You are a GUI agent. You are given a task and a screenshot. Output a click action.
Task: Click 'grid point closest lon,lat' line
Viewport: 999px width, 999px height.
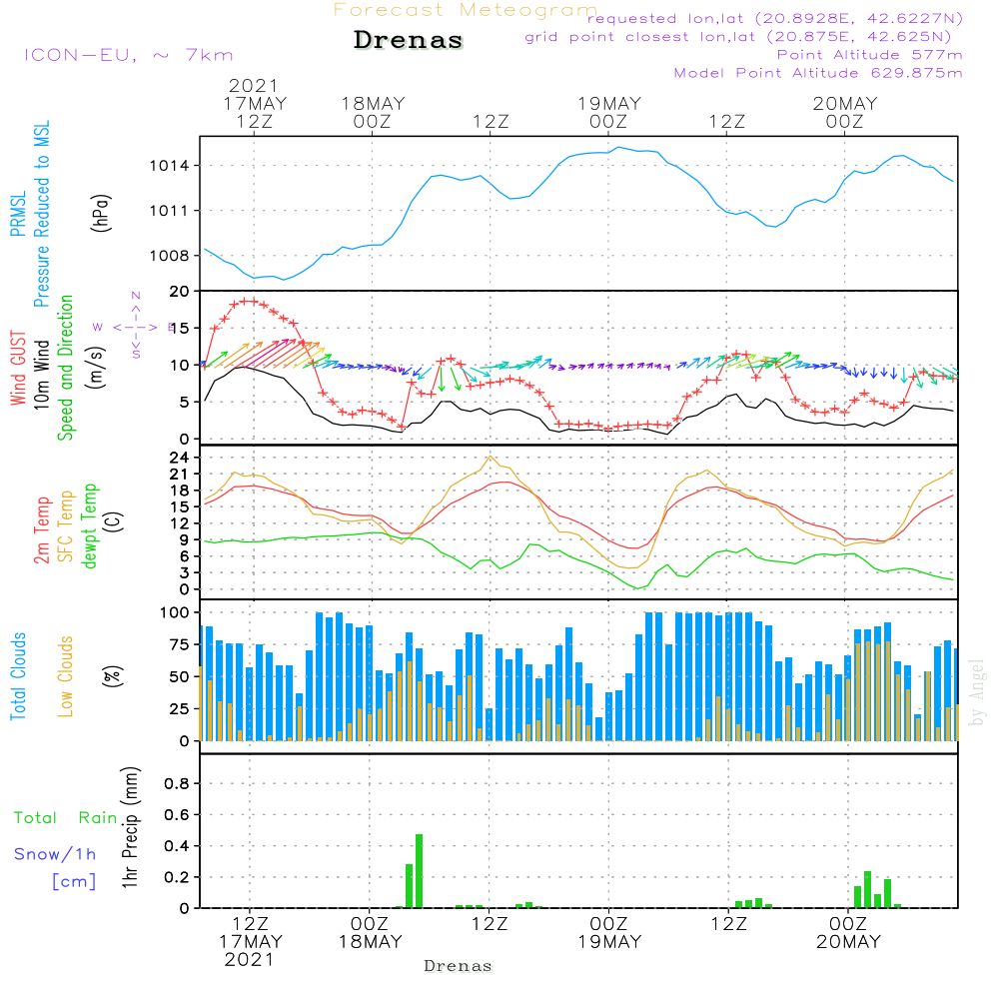(738, 37)
